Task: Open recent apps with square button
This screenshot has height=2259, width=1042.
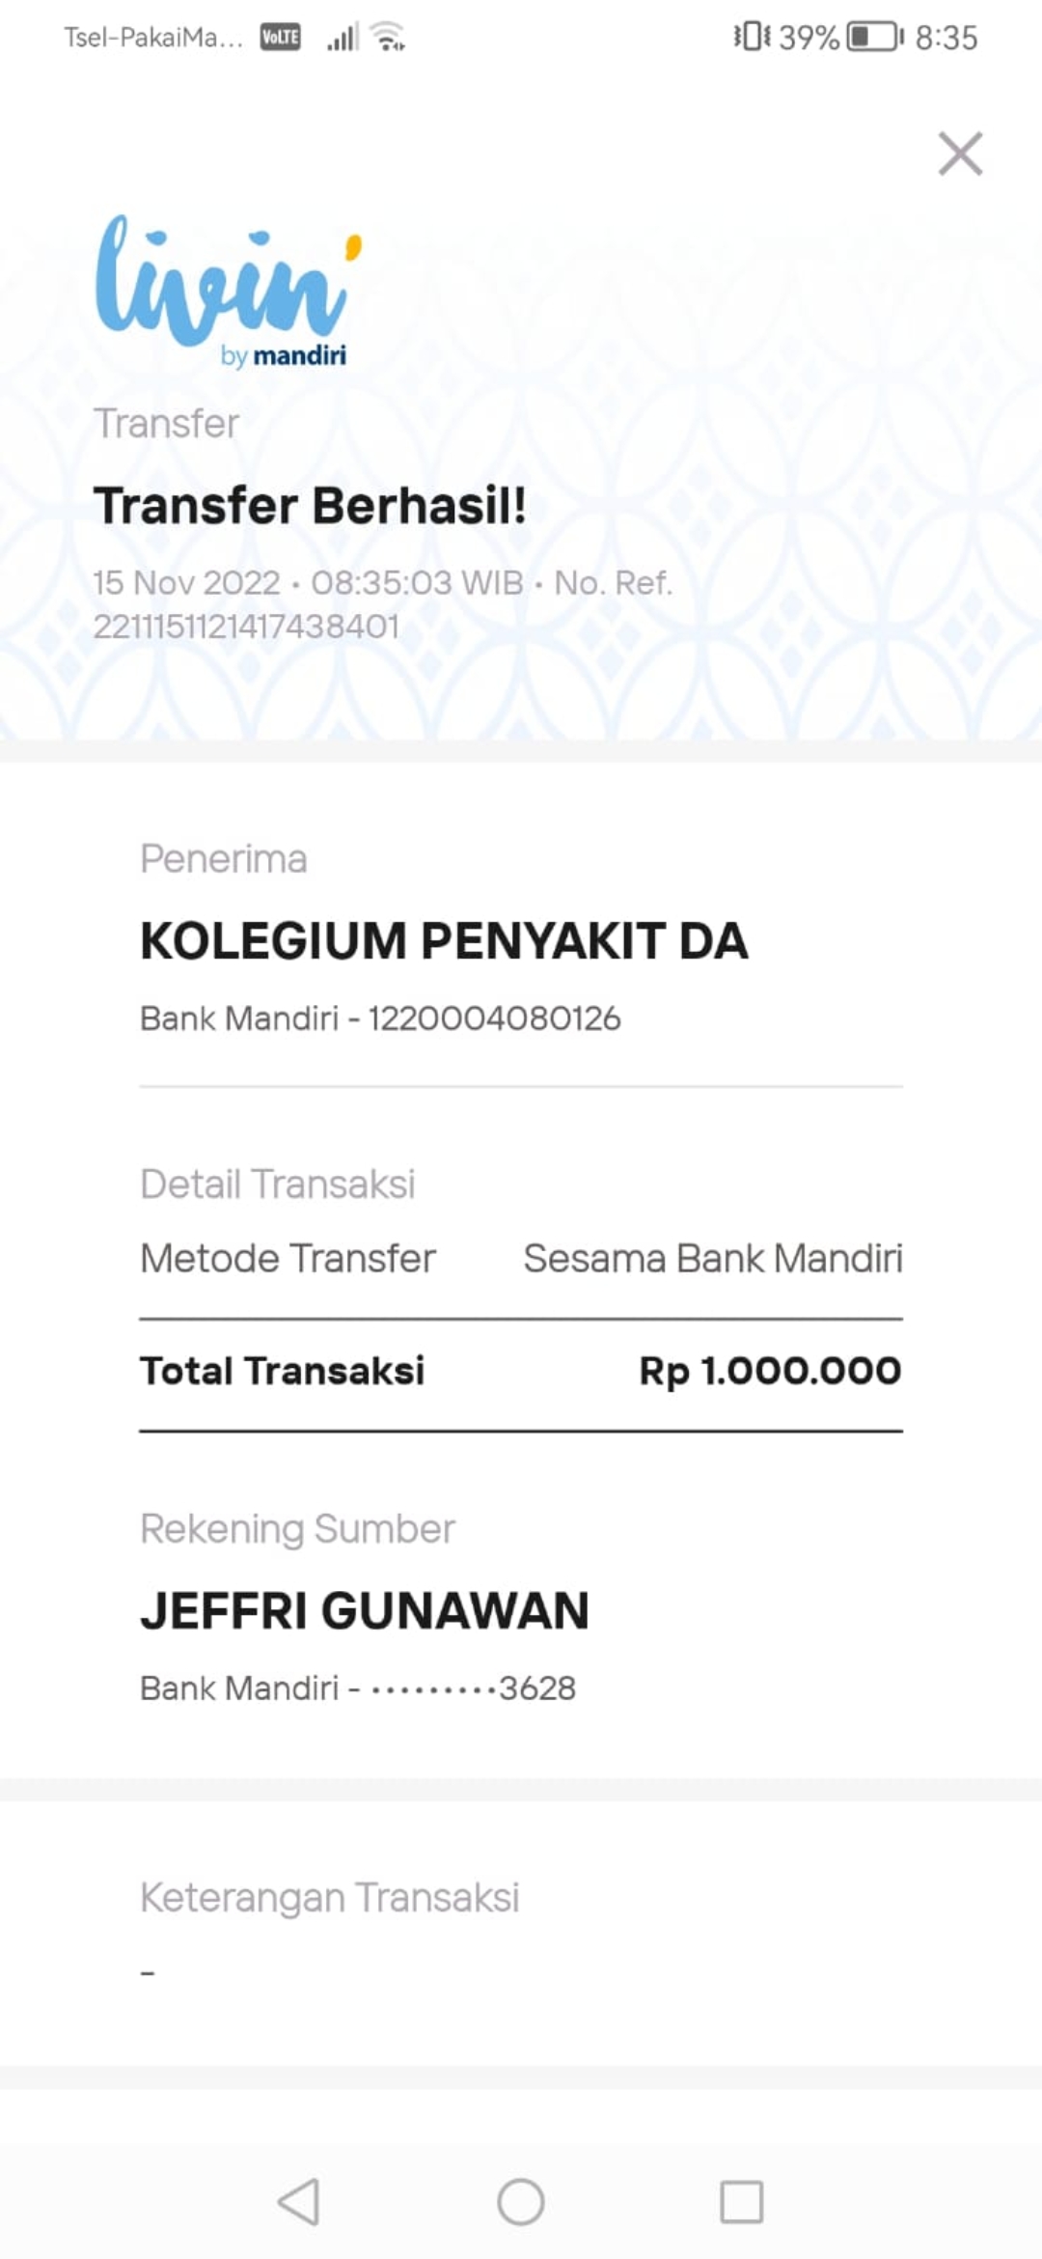Action: pos(741,2201)
